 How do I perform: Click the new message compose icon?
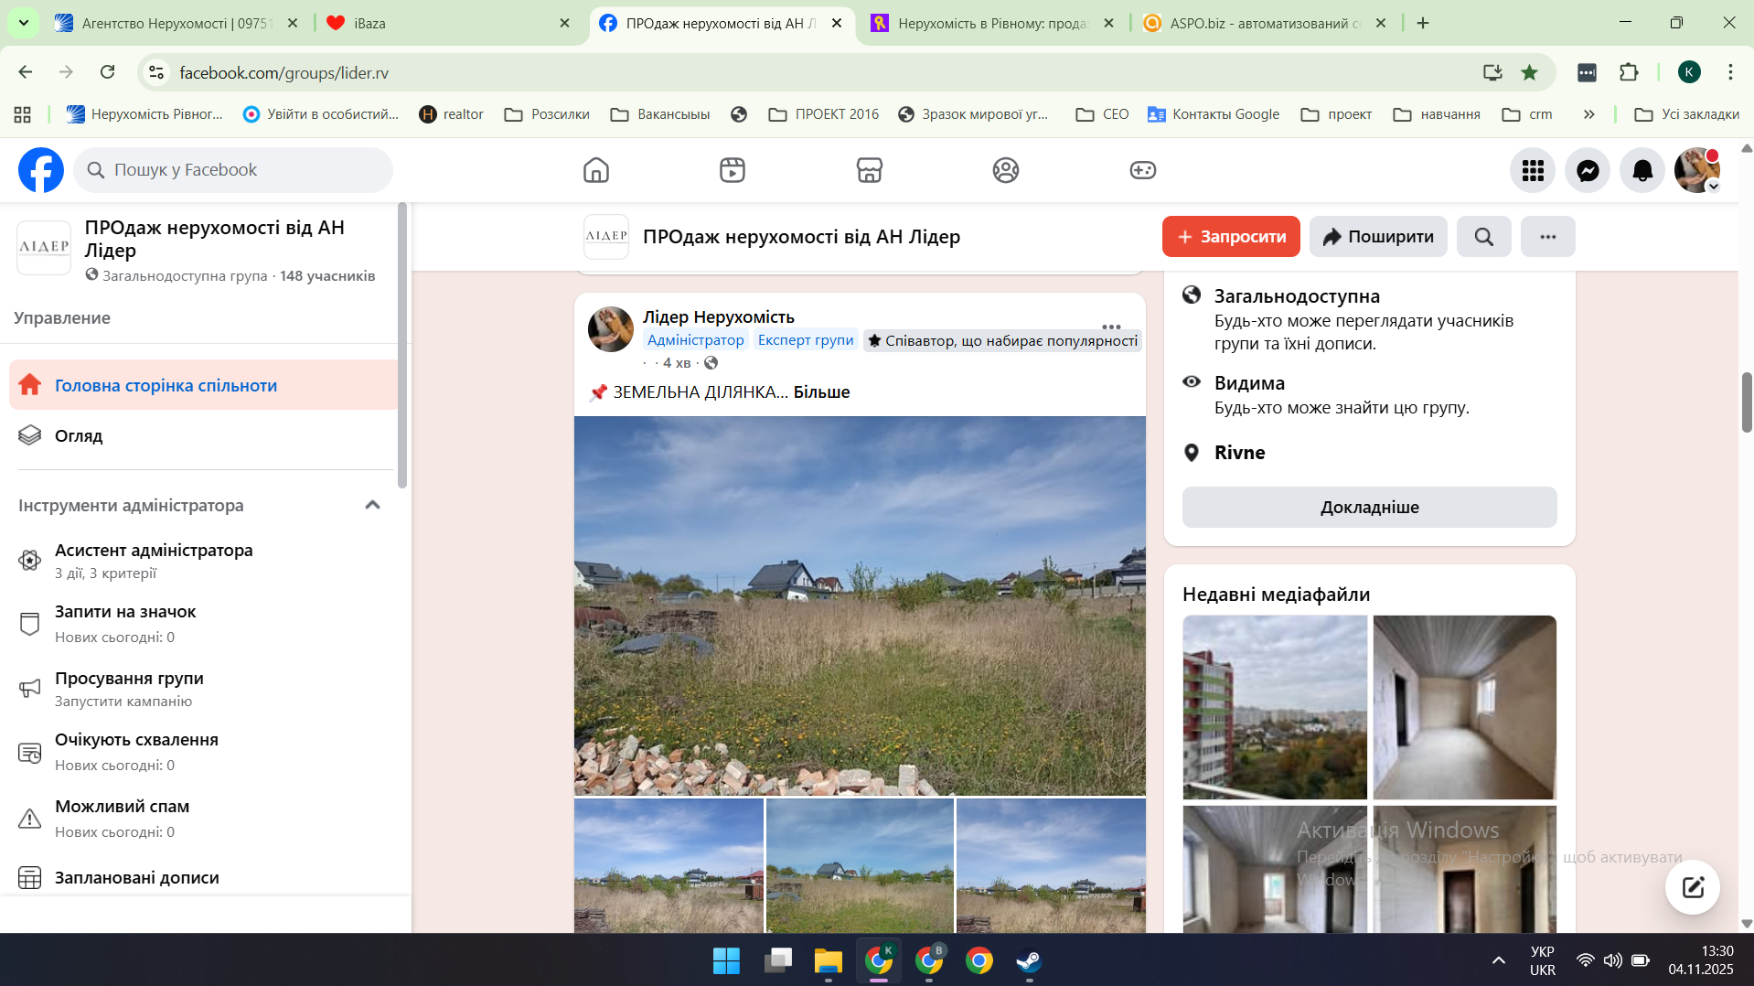[1692, 886]
